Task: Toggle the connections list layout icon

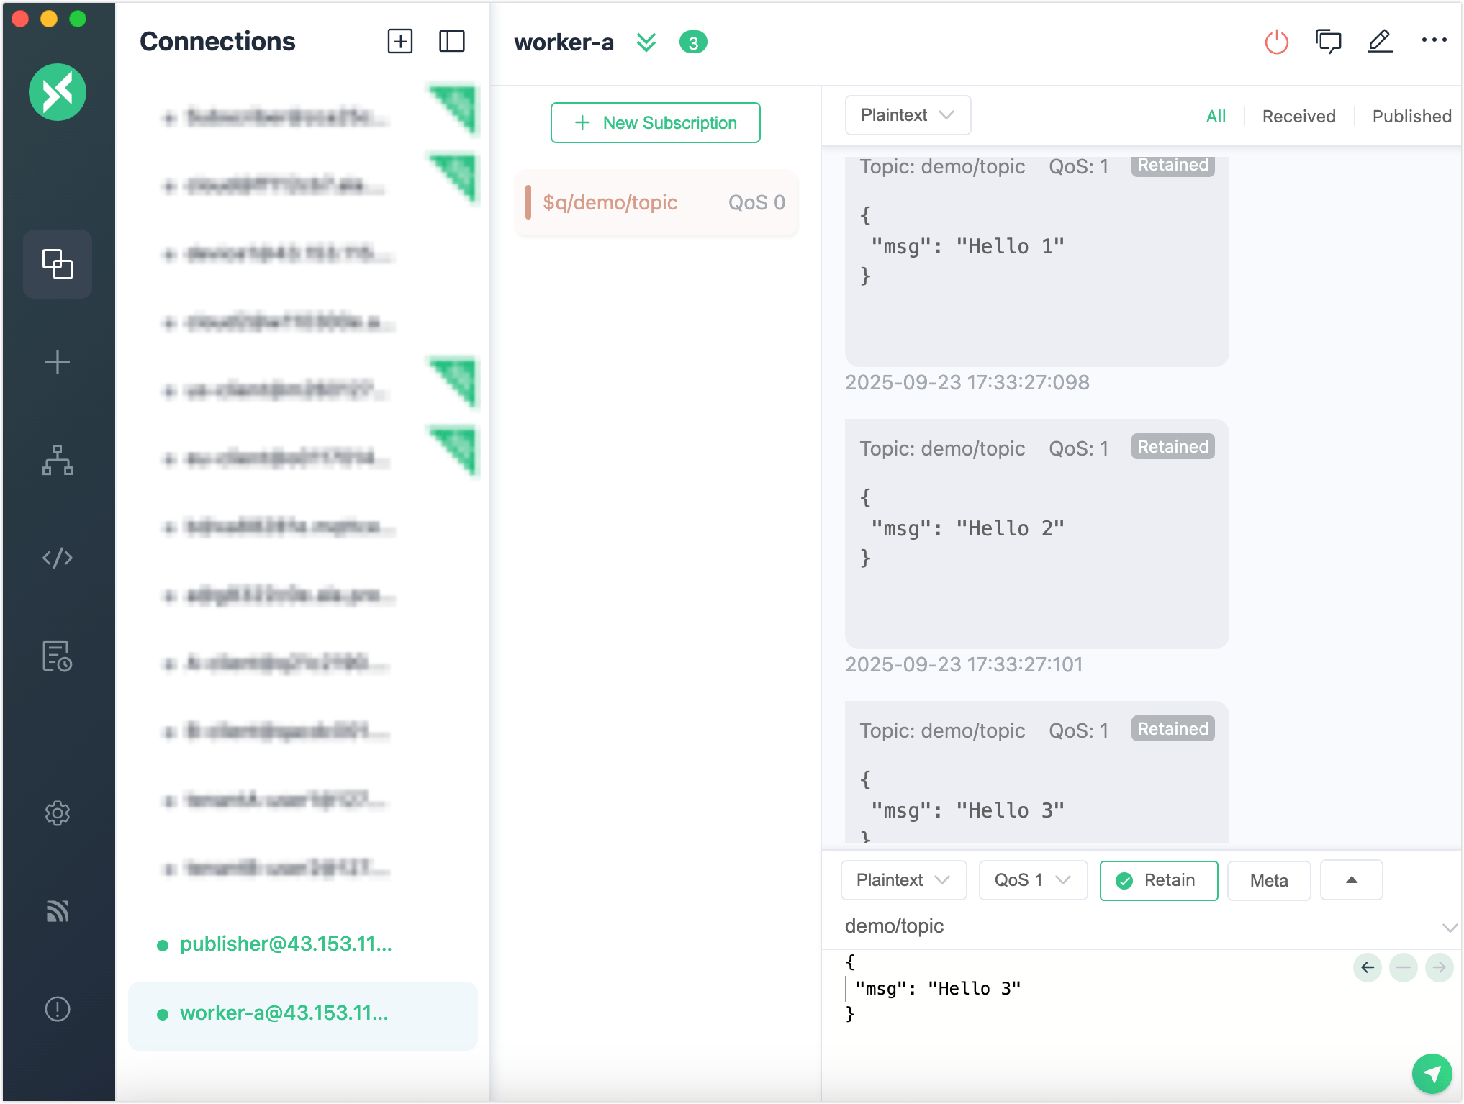Action: pyautogui.click(x=452, y=41)
